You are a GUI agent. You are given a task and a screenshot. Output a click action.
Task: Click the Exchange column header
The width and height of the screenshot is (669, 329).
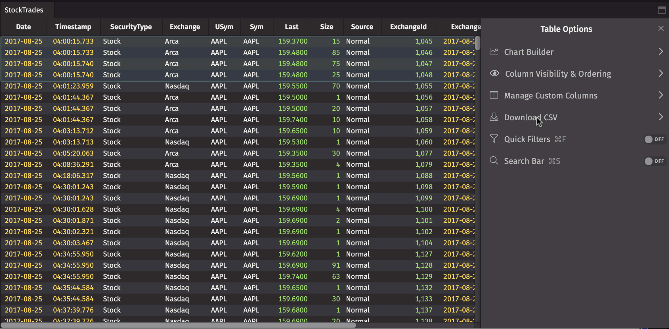coord(185,27)
